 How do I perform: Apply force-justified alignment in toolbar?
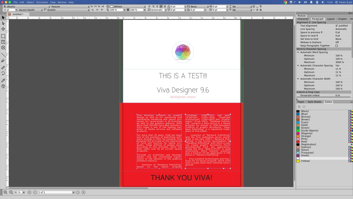[x=165, y=6]
